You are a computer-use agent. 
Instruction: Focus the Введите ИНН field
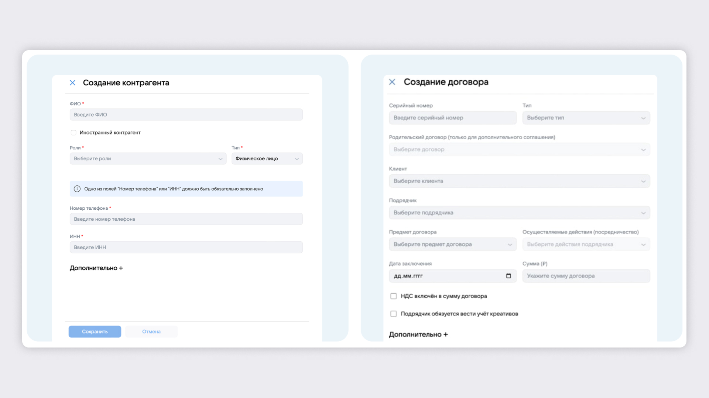[x=186, y=248]
